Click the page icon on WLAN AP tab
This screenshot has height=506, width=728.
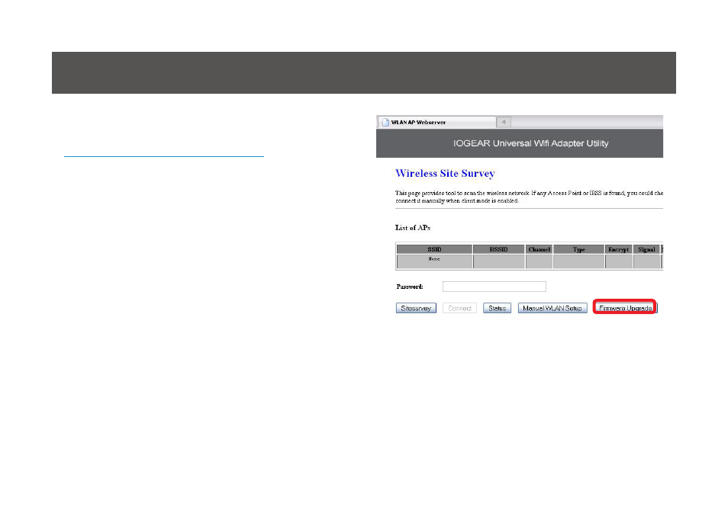click(x=385, y=123)
